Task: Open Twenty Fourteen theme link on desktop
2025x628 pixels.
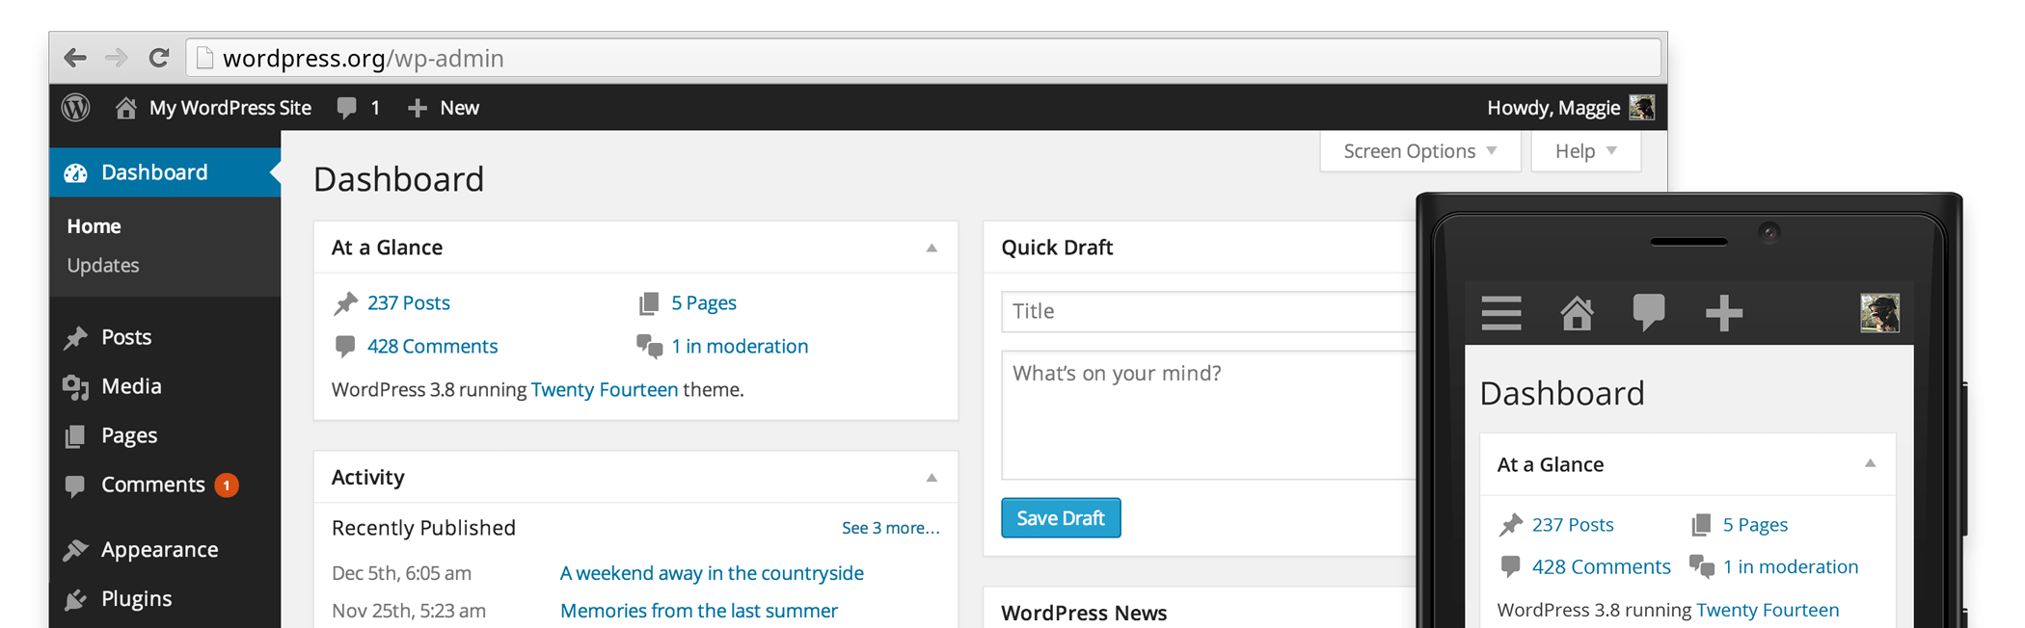Action: tap(605, 389)
